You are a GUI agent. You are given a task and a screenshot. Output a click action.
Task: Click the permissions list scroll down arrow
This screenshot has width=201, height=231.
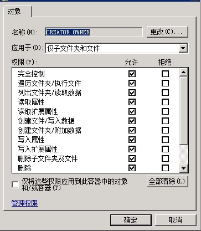[184, 168]
